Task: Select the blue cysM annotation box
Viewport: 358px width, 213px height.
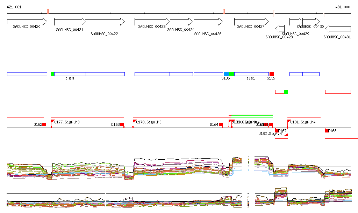Action: 70,74
